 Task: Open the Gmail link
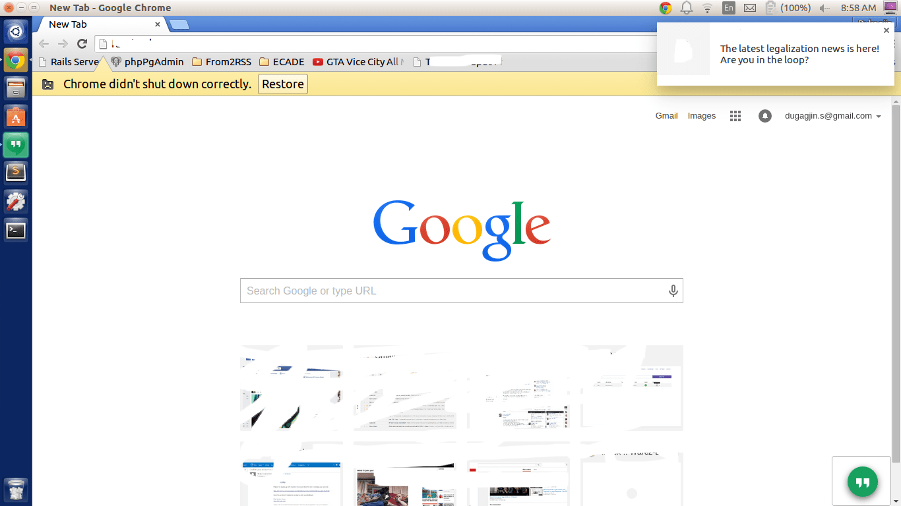[666, 116]
